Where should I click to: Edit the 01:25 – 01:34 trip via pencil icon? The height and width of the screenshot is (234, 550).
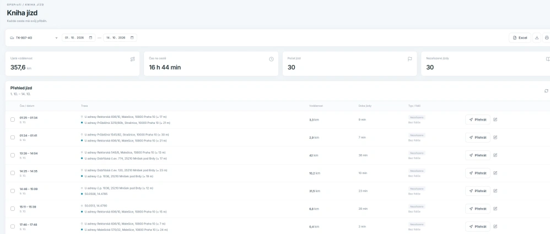click(x=495, y=119)
